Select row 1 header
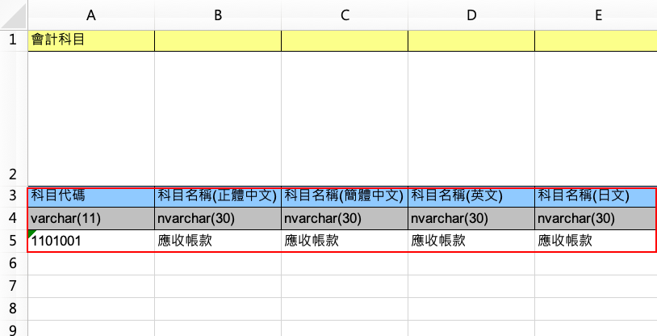Image resolution: width=657 pixels, height=336 pixels. click(13, 40)
